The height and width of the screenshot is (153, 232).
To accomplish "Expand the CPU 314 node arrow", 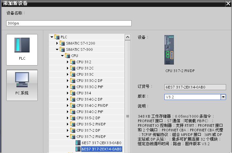I will 68,93.
